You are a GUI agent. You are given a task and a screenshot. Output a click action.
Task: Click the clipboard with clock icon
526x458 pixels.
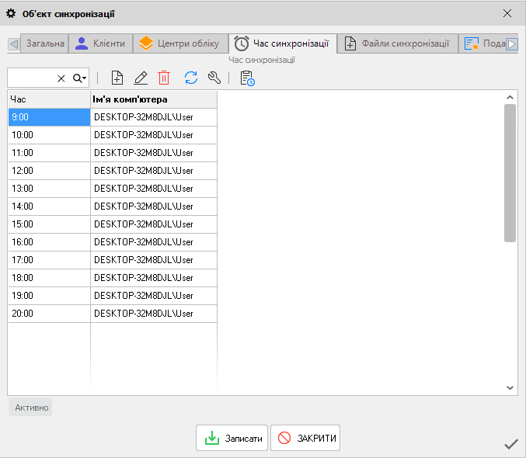click(247, 78)
